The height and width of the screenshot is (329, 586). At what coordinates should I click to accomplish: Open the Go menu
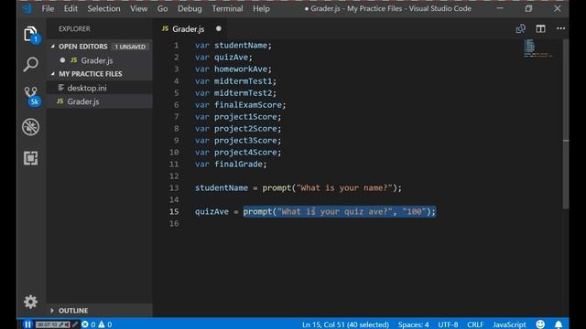162,8
